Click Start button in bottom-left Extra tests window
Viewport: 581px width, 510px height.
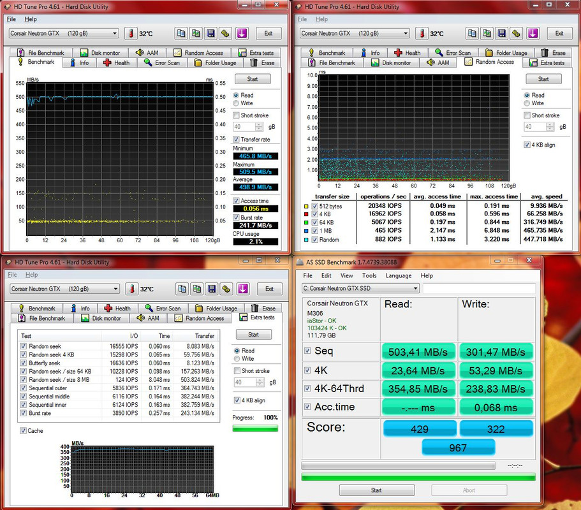254,335
